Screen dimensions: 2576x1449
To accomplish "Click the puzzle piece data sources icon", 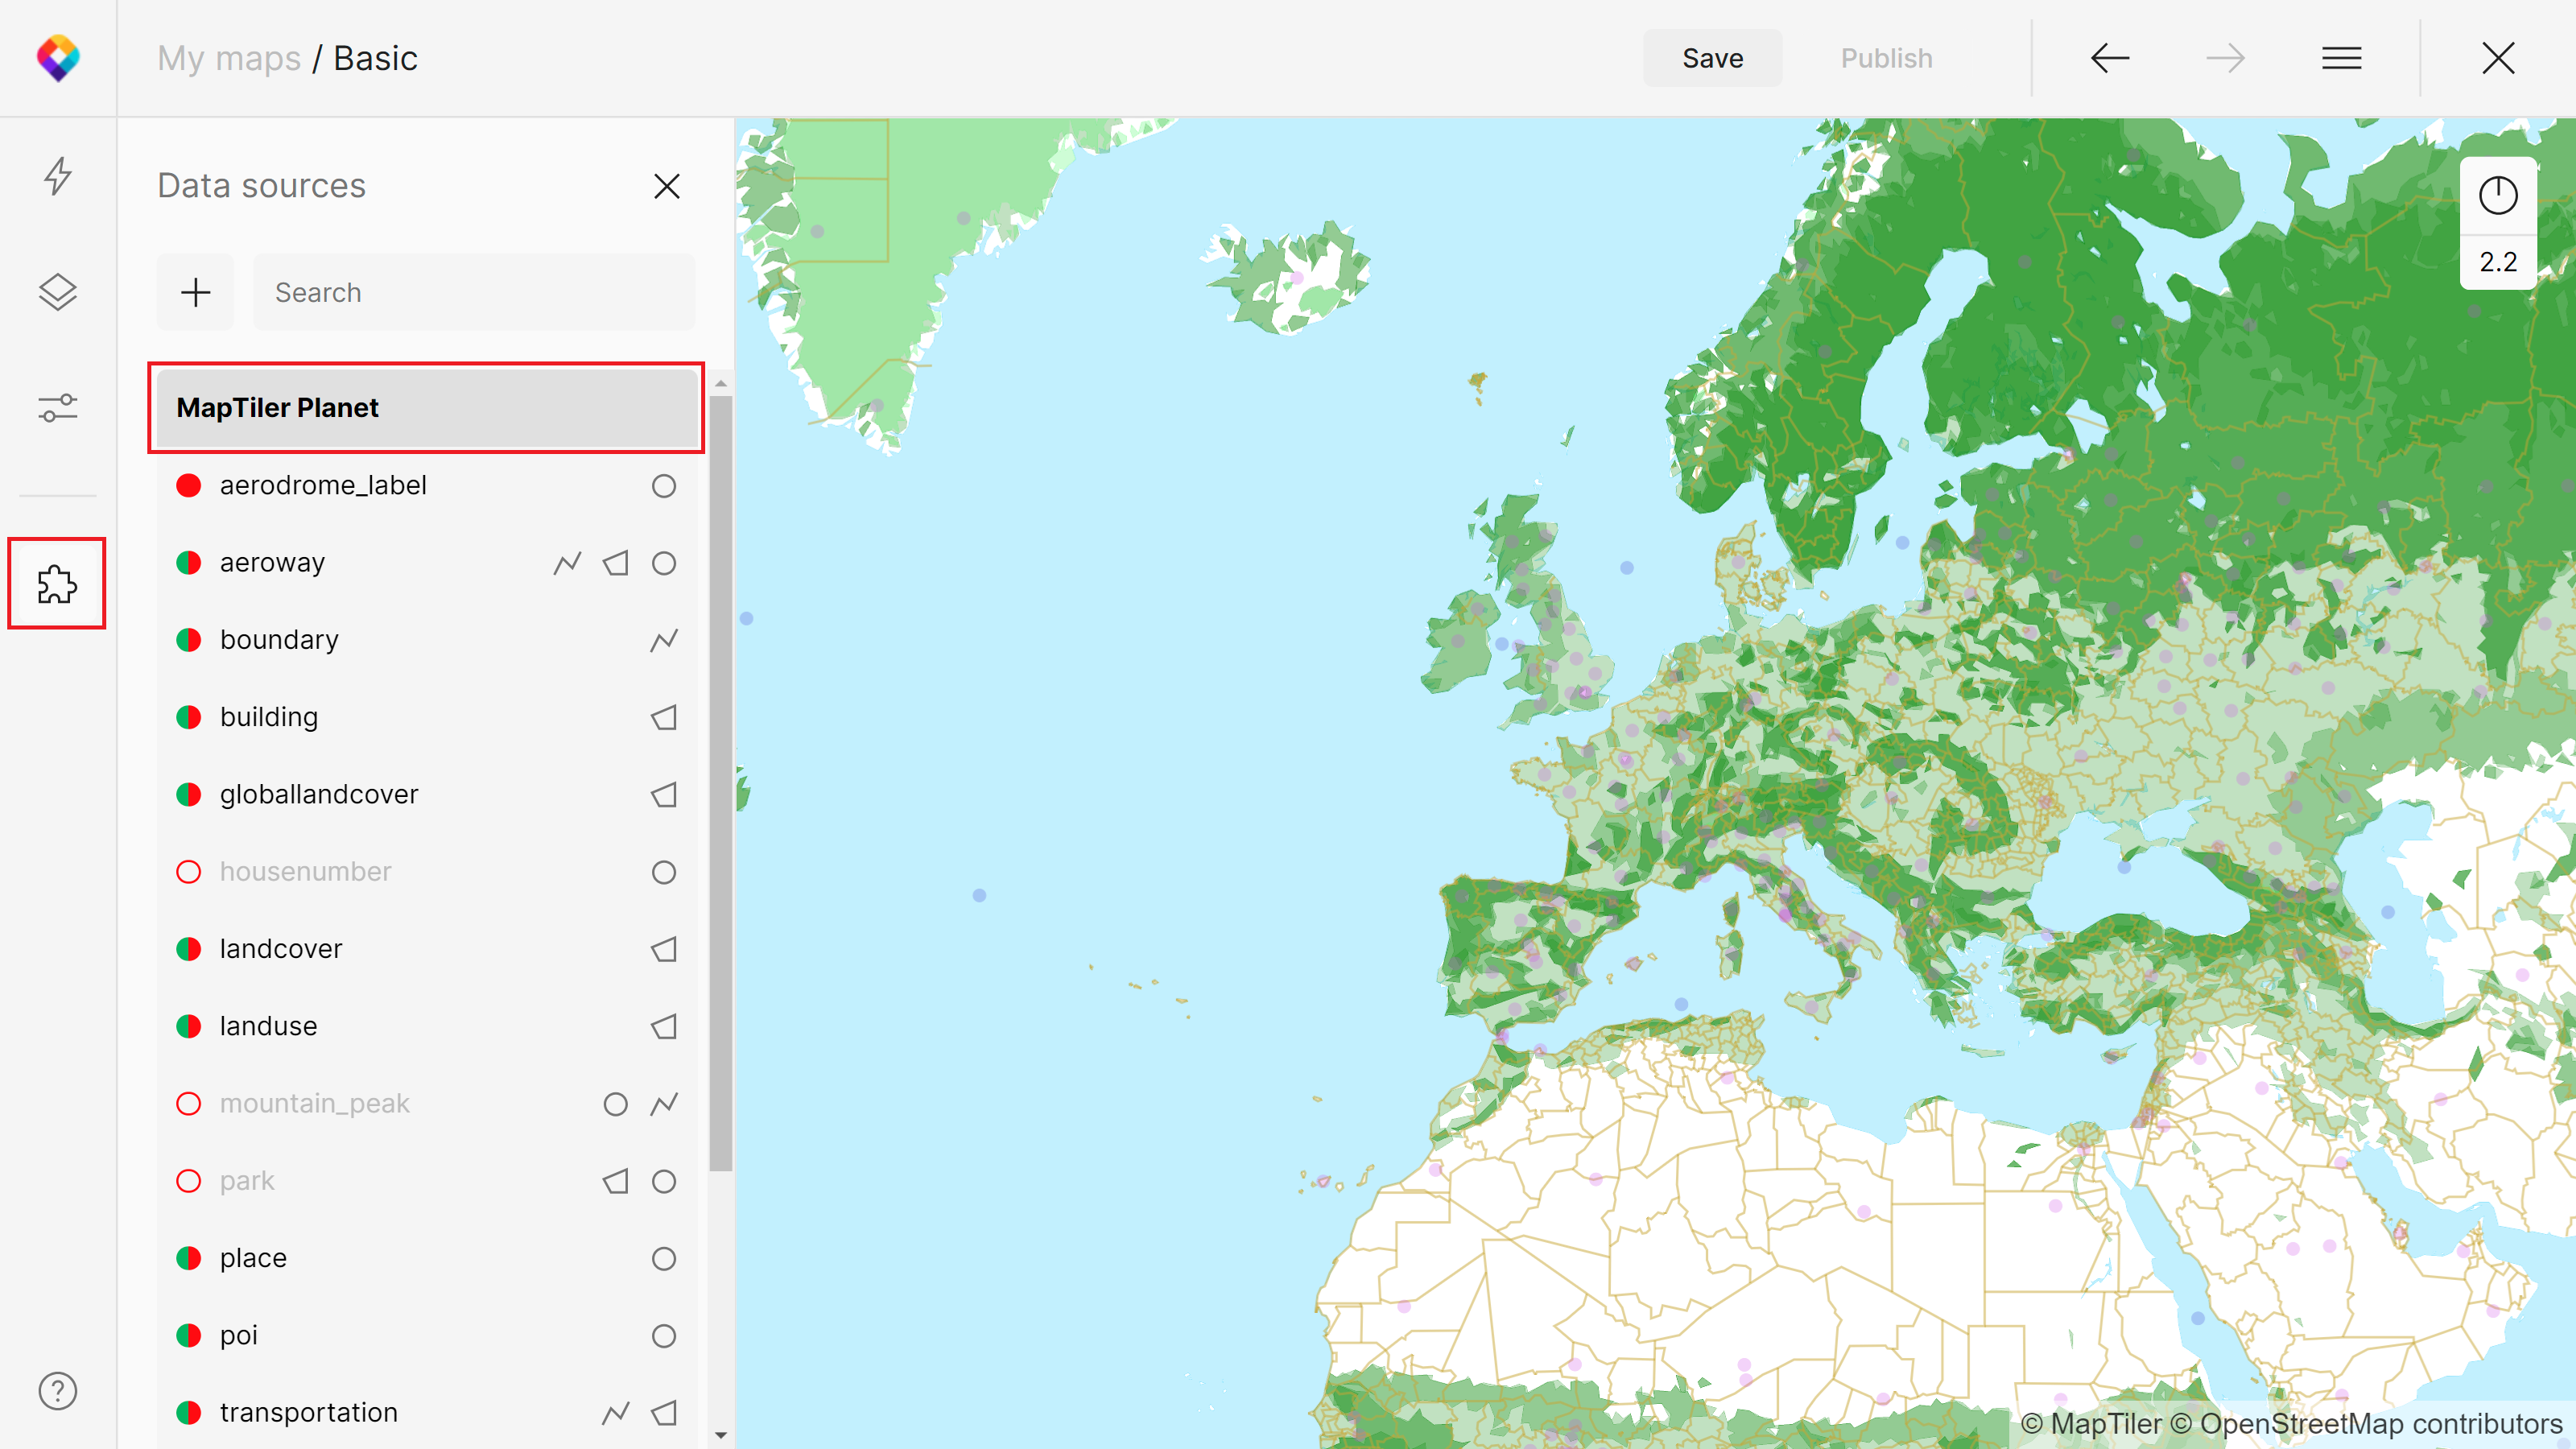I will tap(57, 584).
